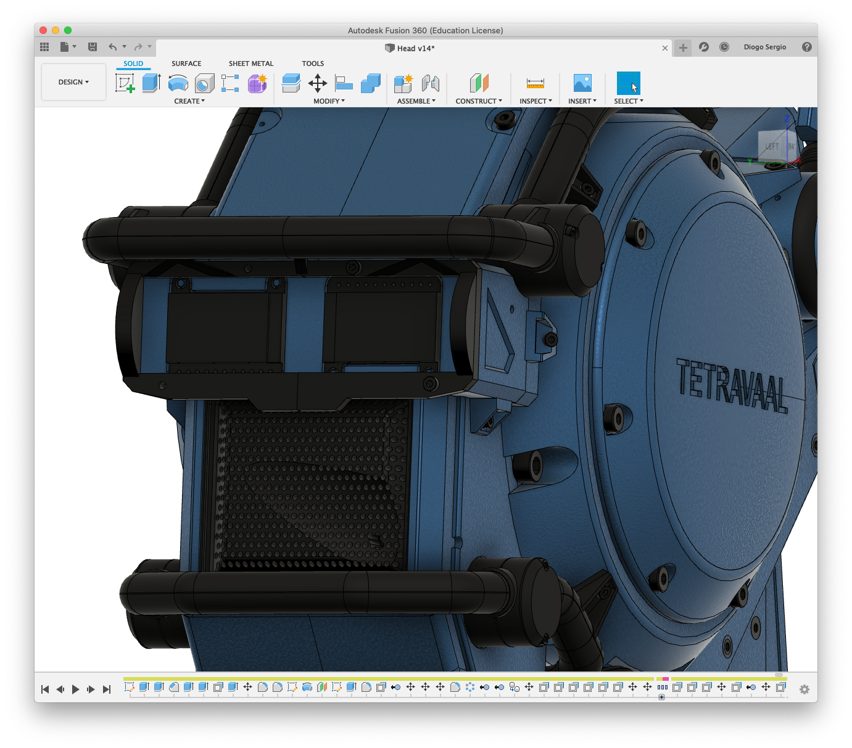Step forward one timeline feature
The width and height of the screenshot is (852, 748).
pos(91,689)
